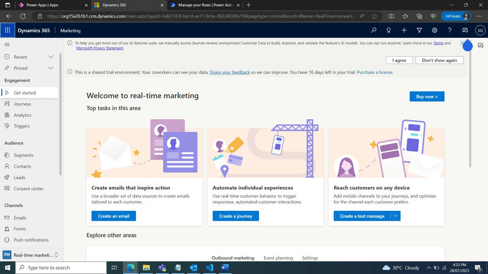Image resolution: width=488 pixels, height=274 pixels.
Task: Click the Windows search box
Action: click(x=61, y=268)
